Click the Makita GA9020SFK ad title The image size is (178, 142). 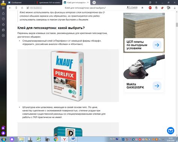coord(135,86)
